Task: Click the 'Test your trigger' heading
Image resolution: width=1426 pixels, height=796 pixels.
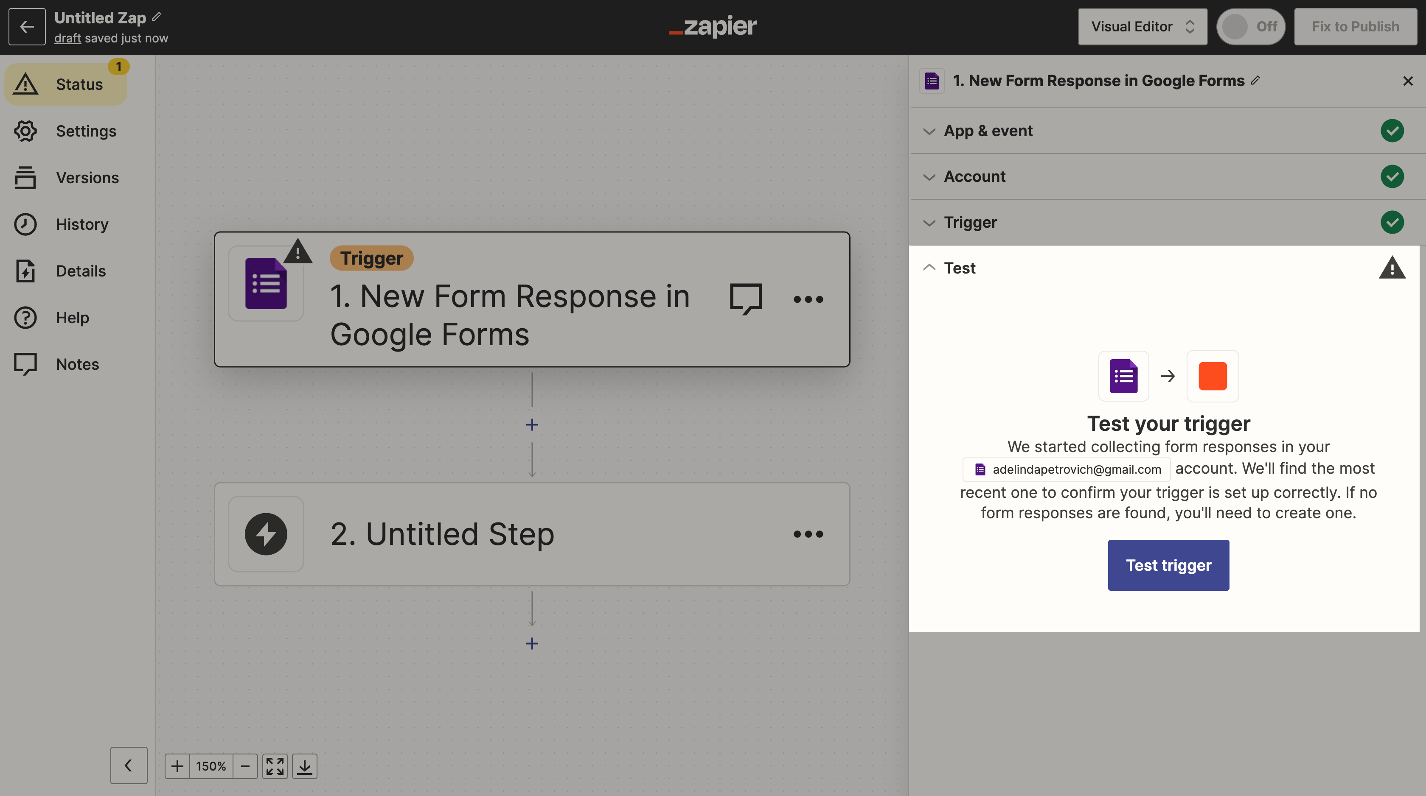Action: [1168, 424]
